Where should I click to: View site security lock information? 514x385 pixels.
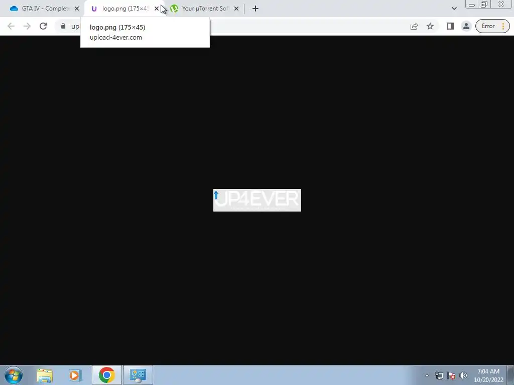coord(63,26)
